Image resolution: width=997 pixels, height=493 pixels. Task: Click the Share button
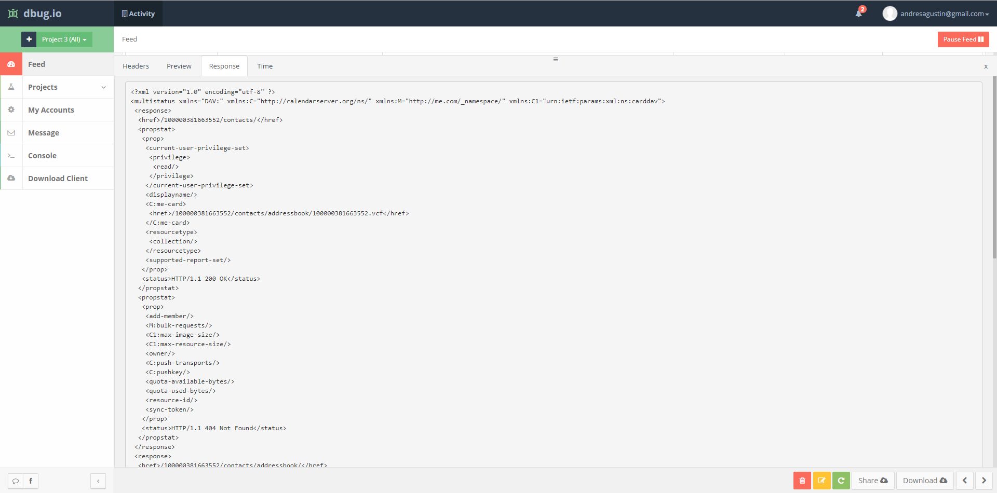click(x=873, y=481)
